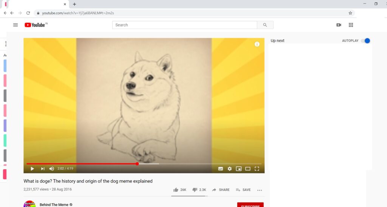This screenshot has height=207, width=387.
Task: Like the video with thumbs up
Action: pos(176,190)
